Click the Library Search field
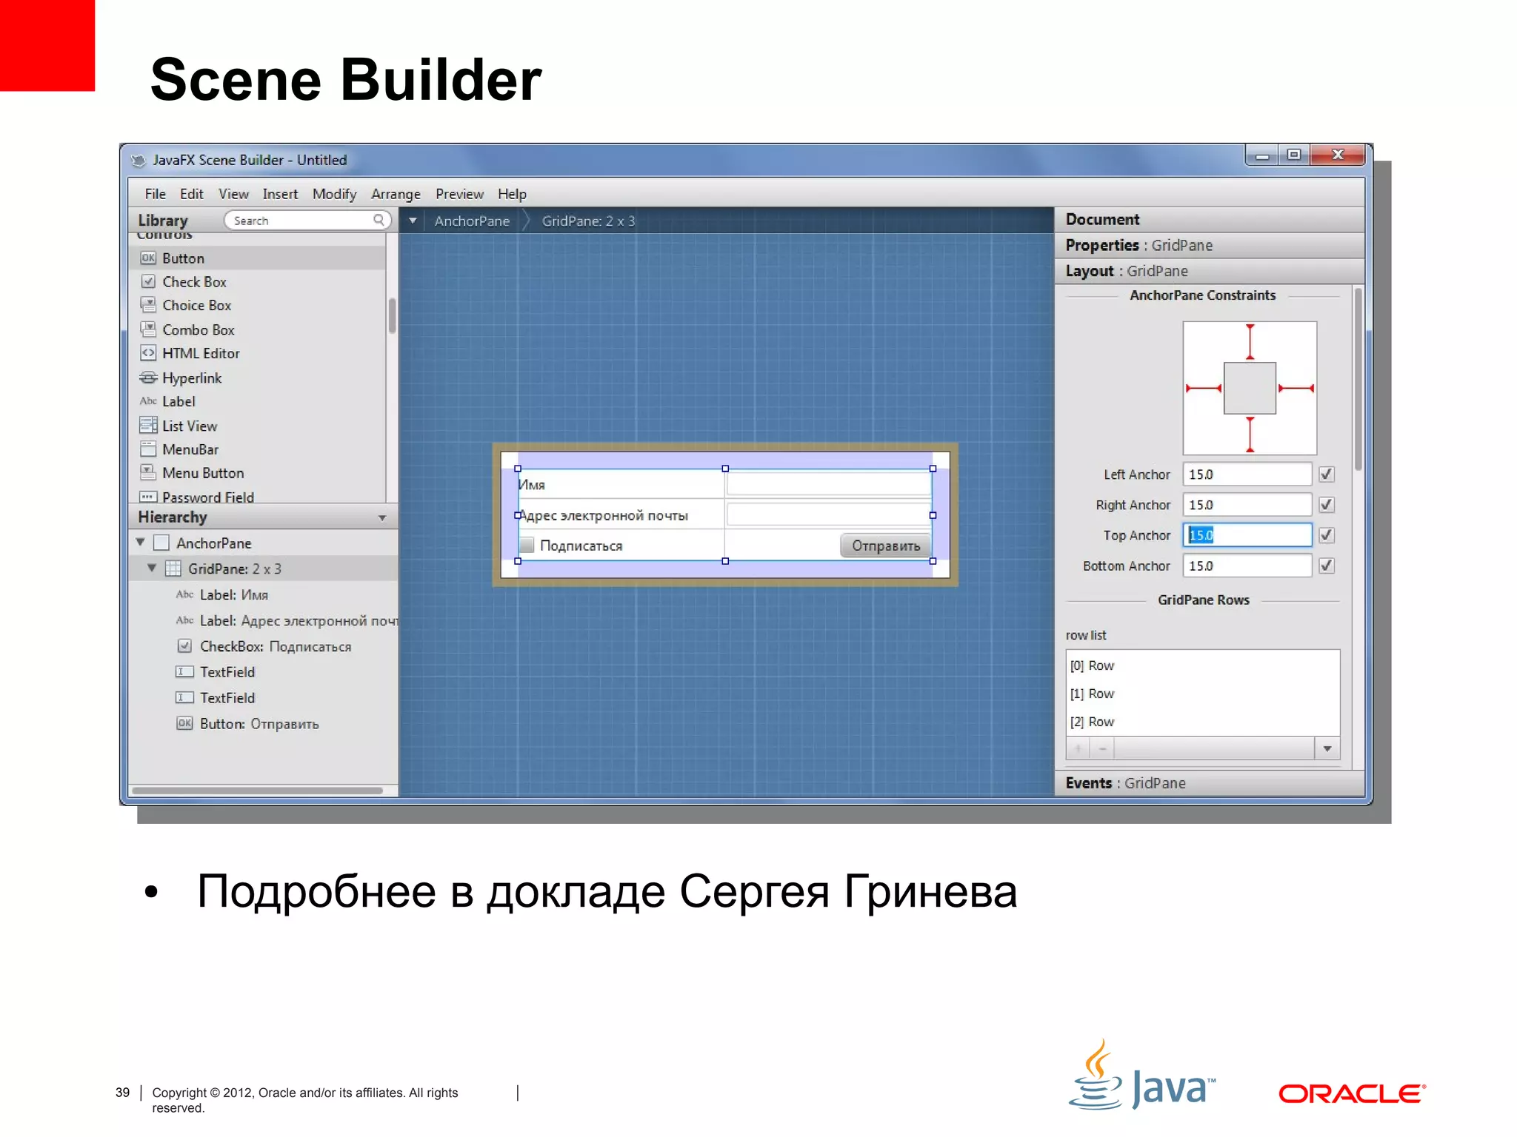The height and width of the screenshot is (1137, 1517). (x=307, y=220)
